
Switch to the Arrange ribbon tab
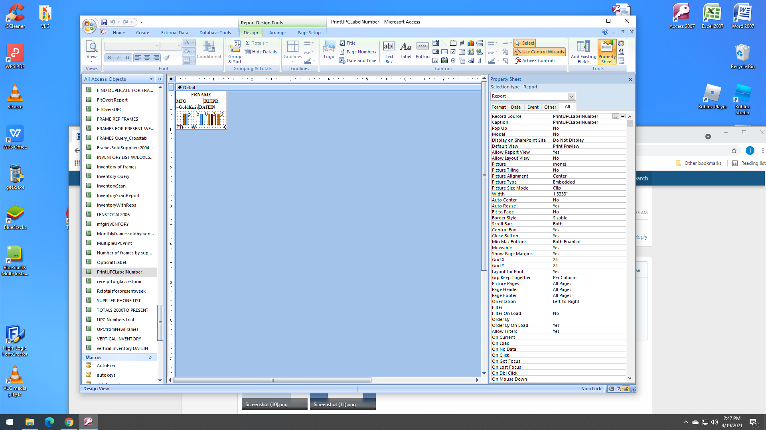[277, 33]
